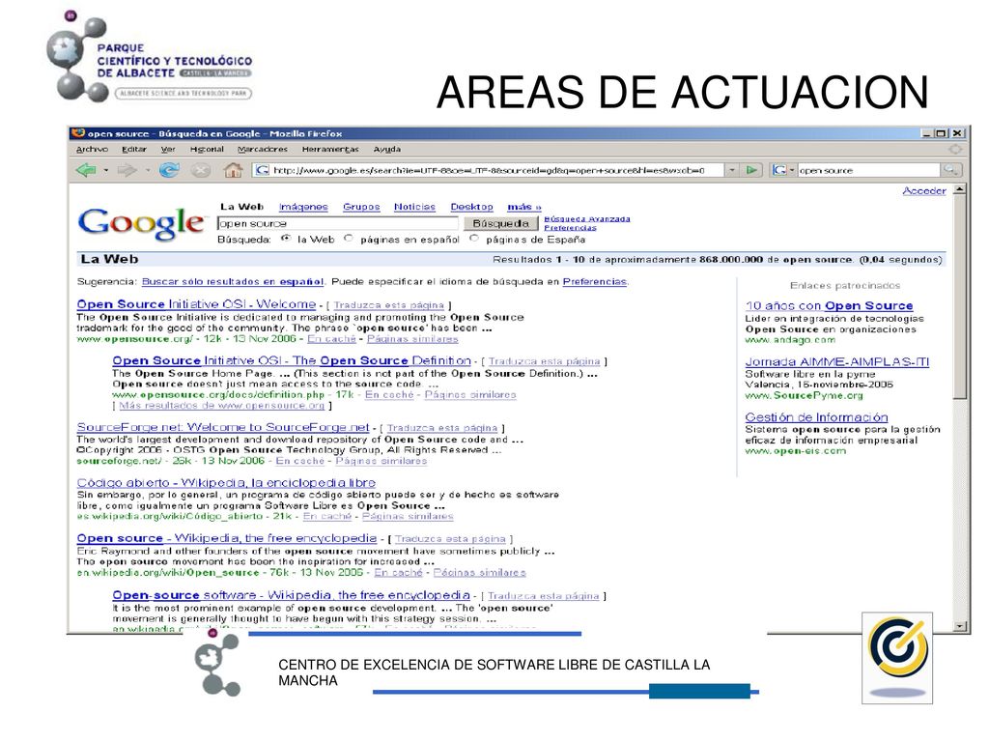Click the green Go arrow beside address bar
The width and height of the screenshot is (989, 742).
[751, 170]
